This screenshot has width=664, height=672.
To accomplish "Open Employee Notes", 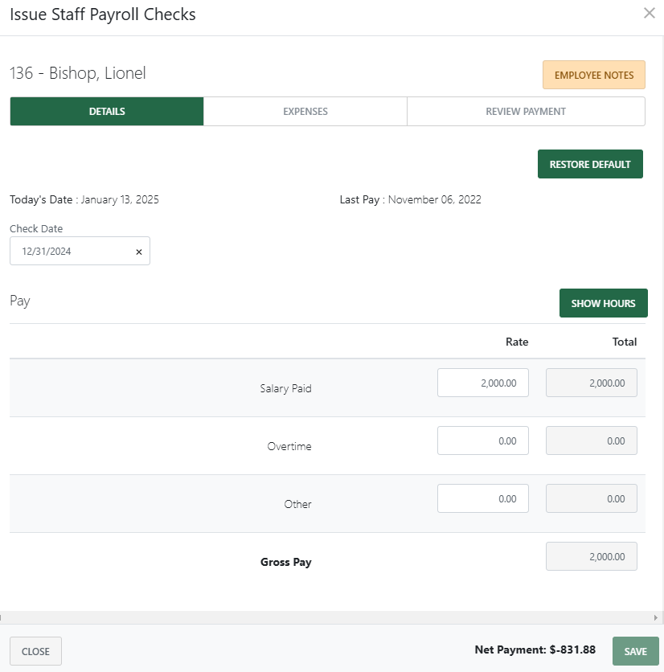I will [593, 75].
